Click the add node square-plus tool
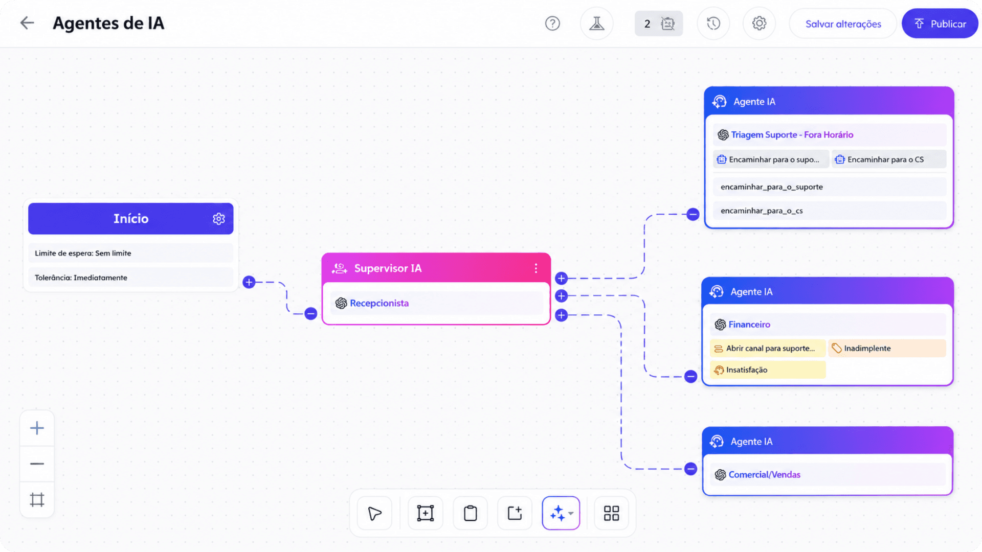982x552 pixels. (x=515, y=513)
